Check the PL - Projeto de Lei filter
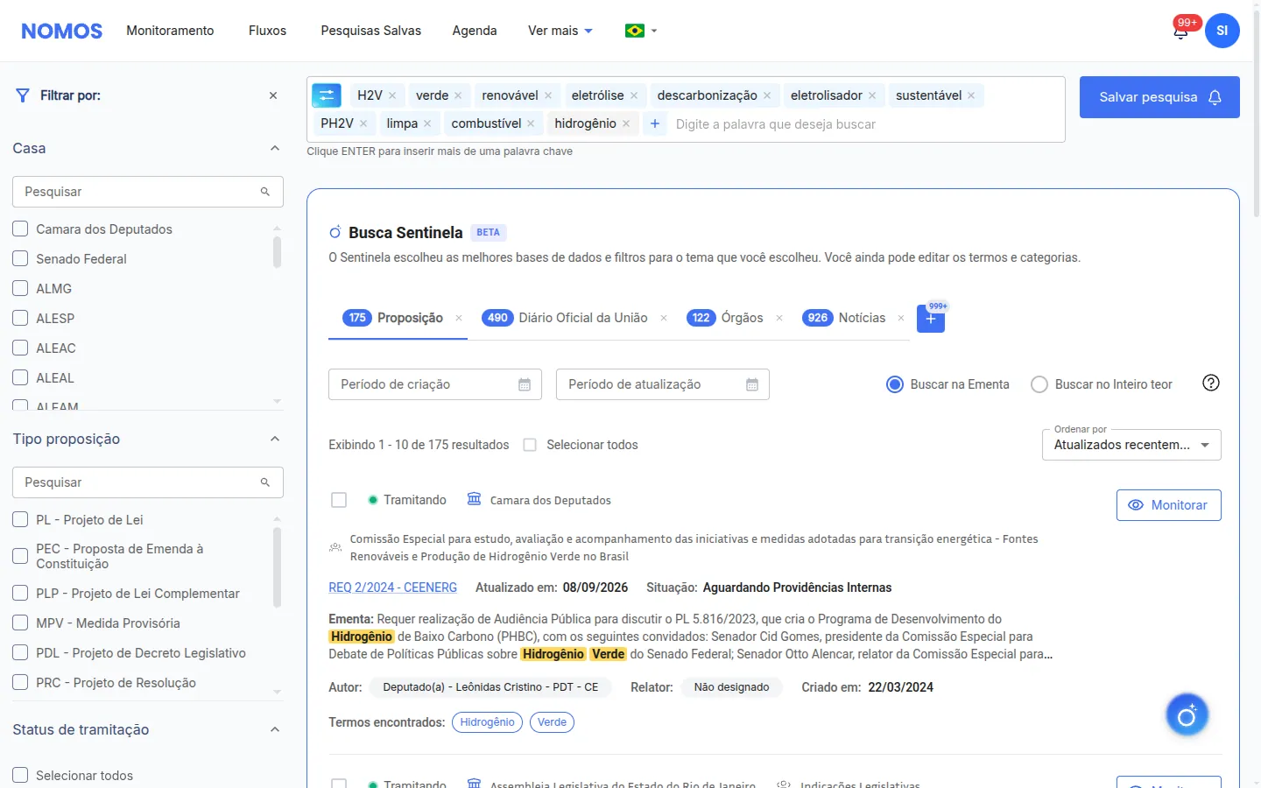1261x788 pixels. [x=20, y=520]
